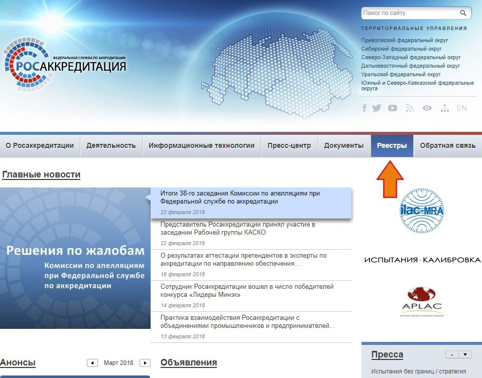The height and width of the screenshot is (378, 482).
Task: Open the Пресс-центр menu
Action: (289, 146)
